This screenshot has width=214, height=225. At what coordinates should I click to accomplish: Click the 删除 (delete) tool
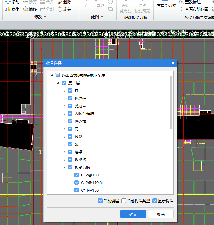(x=64, y=2)
